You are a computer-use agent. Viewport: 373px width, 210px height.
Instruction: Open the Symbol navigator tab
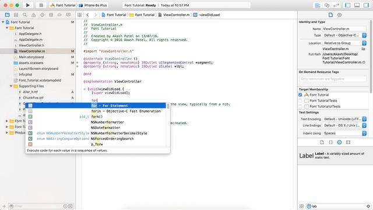[16, 15]
